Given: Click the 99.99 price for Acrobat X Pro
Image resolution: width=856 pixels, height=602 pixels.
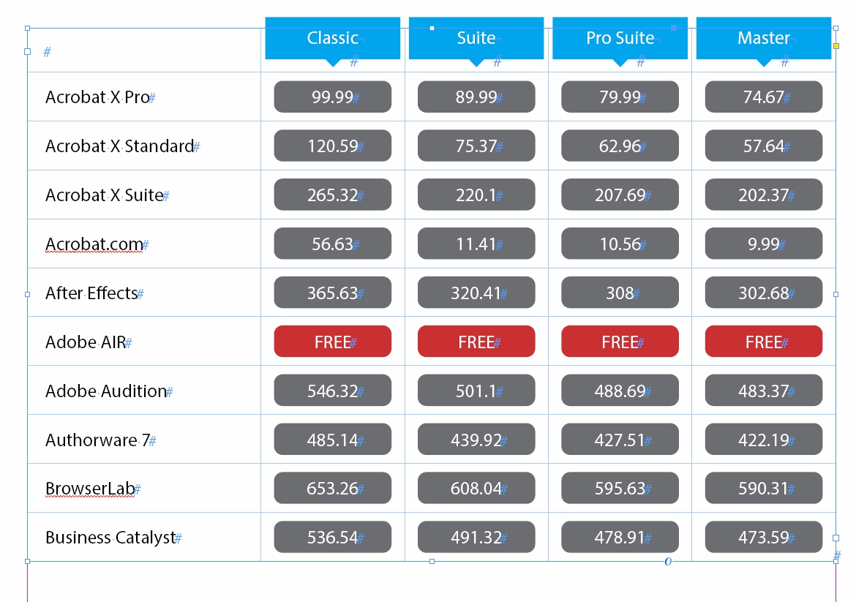Looking at the screenshot, I should pos(332,97).
